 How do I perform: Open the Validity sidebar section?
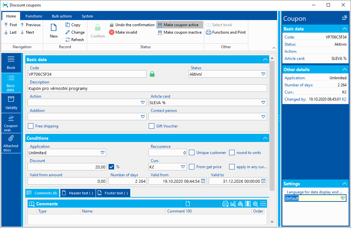click(11, 103)
